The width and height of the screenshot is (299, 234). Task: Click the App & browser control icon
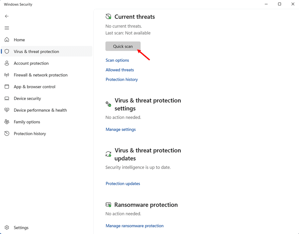tap(7, 87)
